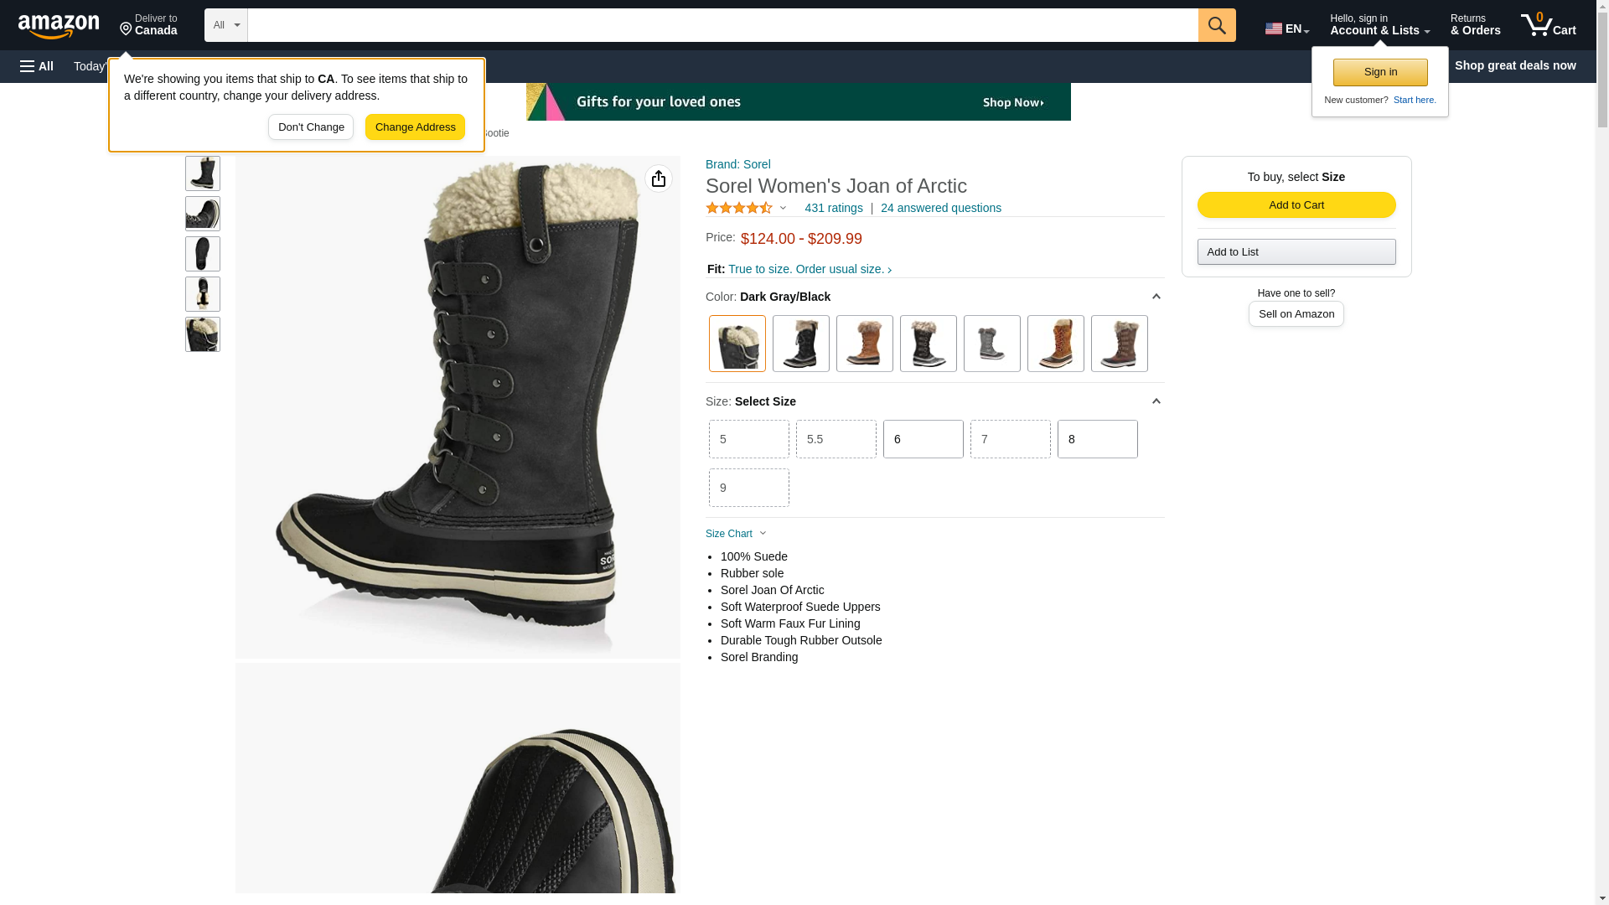Open Account & Lists menu
The image size is (1609, 905).
point(1379,25)
